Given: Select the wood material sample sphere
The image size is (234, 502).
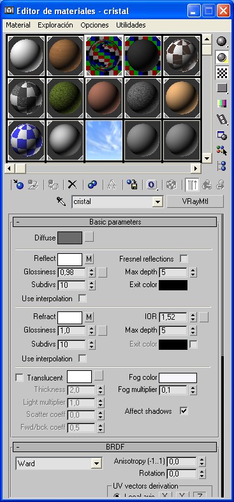Looking at the screenshot, I should click(65, 56).
